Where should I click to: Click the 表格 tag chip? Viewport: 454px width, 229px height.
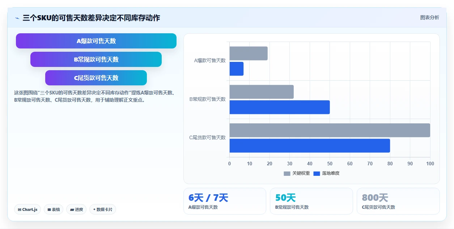(x=54, y=209)
